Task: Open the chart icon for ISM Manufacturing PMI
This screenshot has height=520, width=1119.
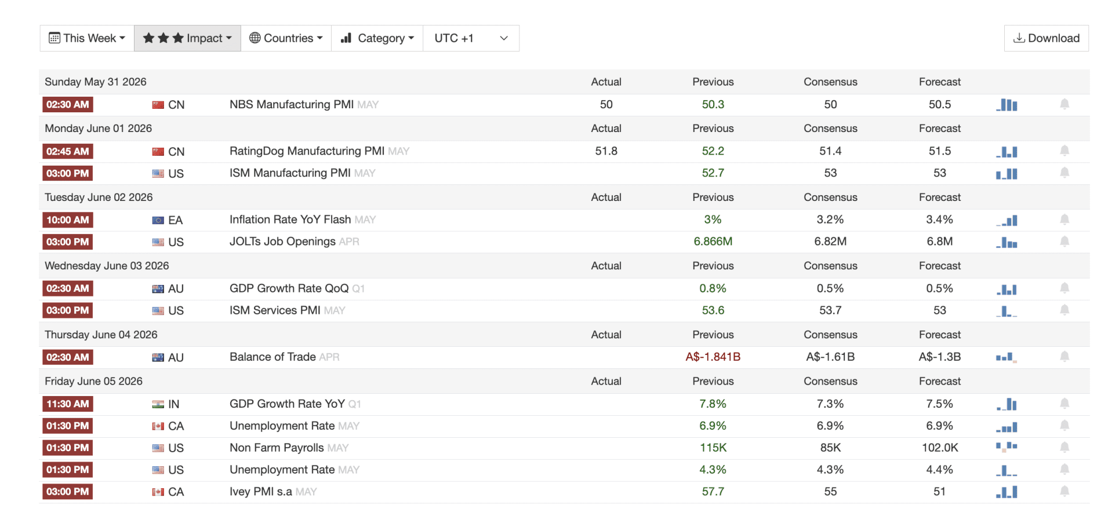Action: point(1007,173)
